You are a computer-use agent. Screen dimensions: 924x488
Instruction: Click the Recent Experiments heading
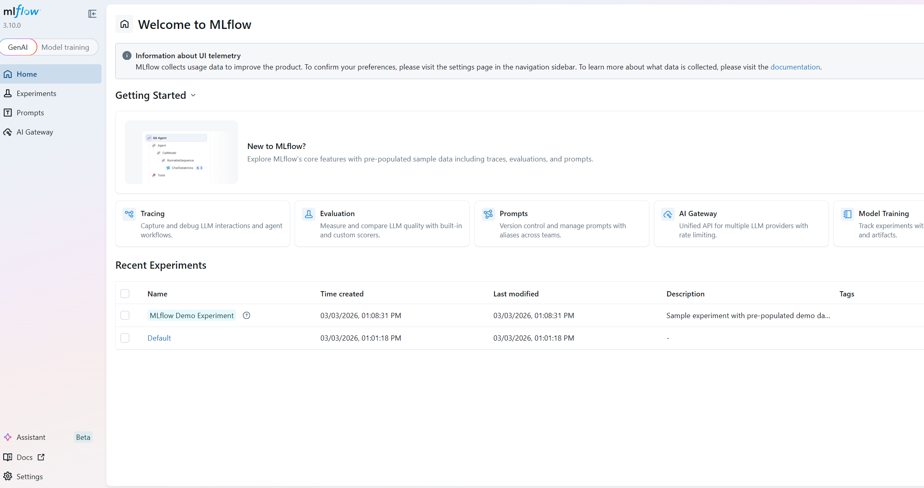161,265
